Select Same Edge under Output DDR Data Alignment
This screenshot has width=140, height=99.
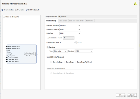coord(64,73)
